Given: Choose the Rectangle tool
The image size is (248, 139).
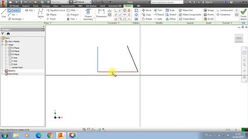Looking at the screenshot, I should point(15,19).
